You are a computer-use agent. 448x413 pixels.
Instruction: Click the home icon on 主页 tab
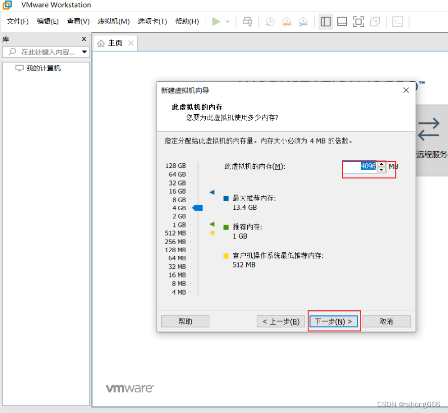coord(101,43)
